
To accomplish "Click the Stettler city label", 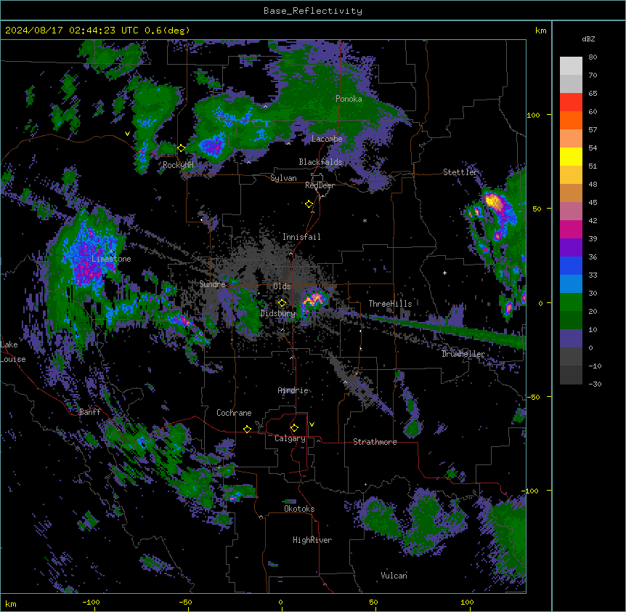I will [x=460, y=172].
